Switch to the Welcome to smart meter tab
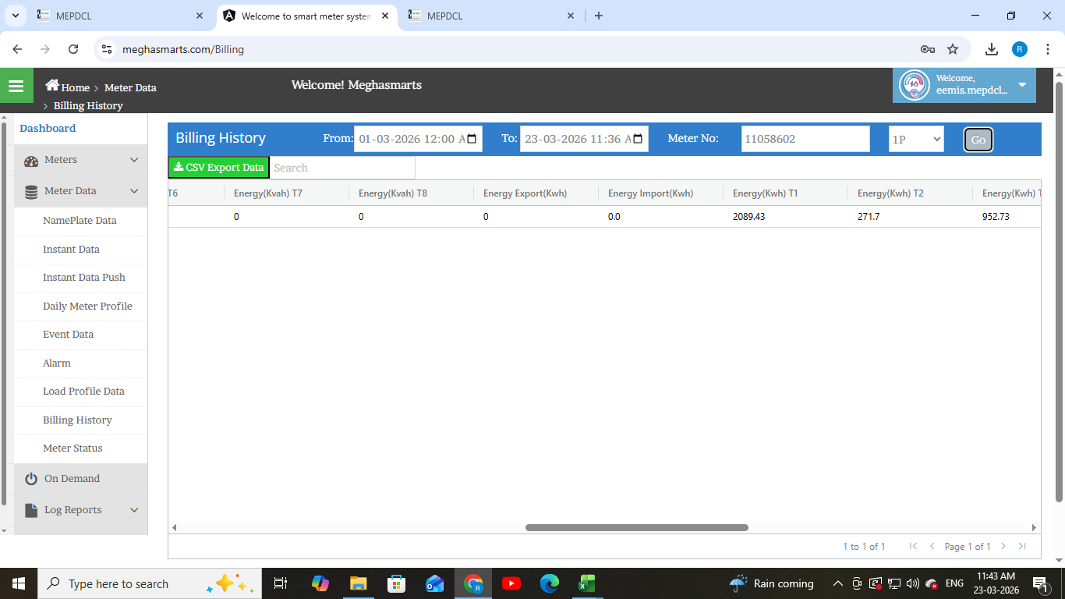The width and height of the screenshot is (1065, 599). tap(305, 16)
